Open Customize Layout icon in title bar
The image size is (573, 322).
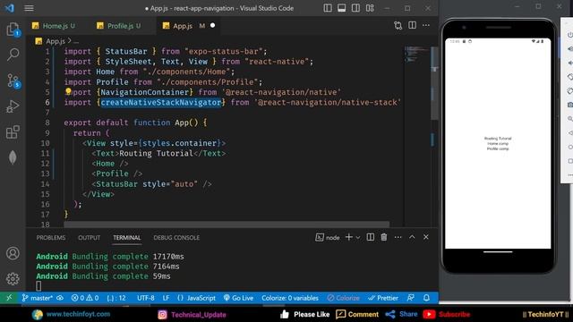(370, 8)
